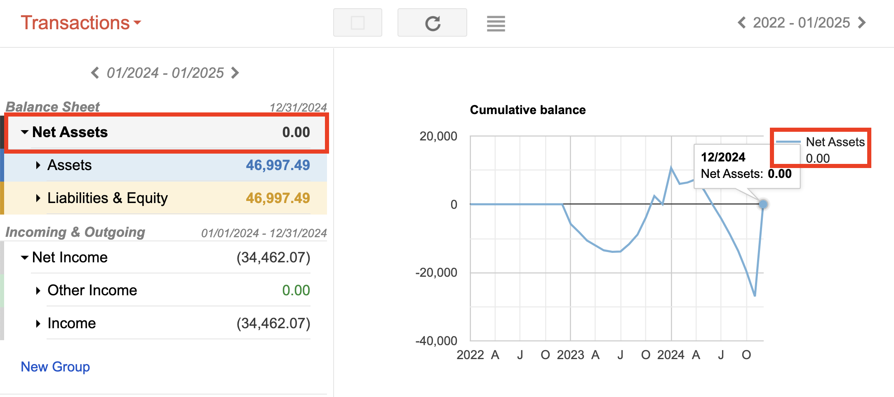Select the Liabilities & Equity balance 46,997.49

point(278,198)
